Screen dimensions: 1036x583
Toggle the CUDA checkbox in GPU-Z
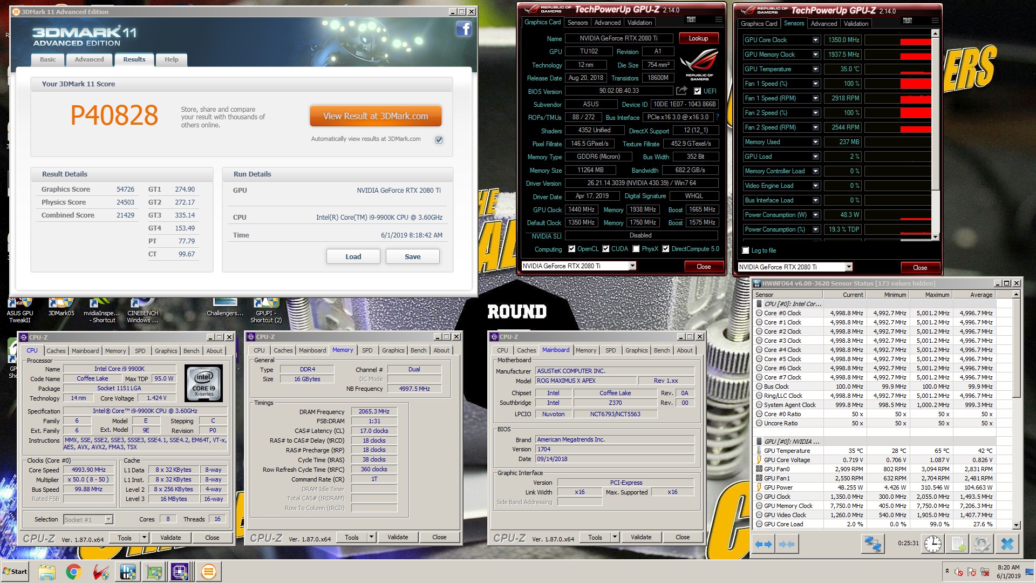[x=606, y=249]
